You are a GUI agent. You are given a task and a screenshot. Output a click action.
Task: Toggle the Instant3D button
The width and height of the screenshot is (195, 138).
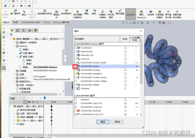tap(130, 14)
